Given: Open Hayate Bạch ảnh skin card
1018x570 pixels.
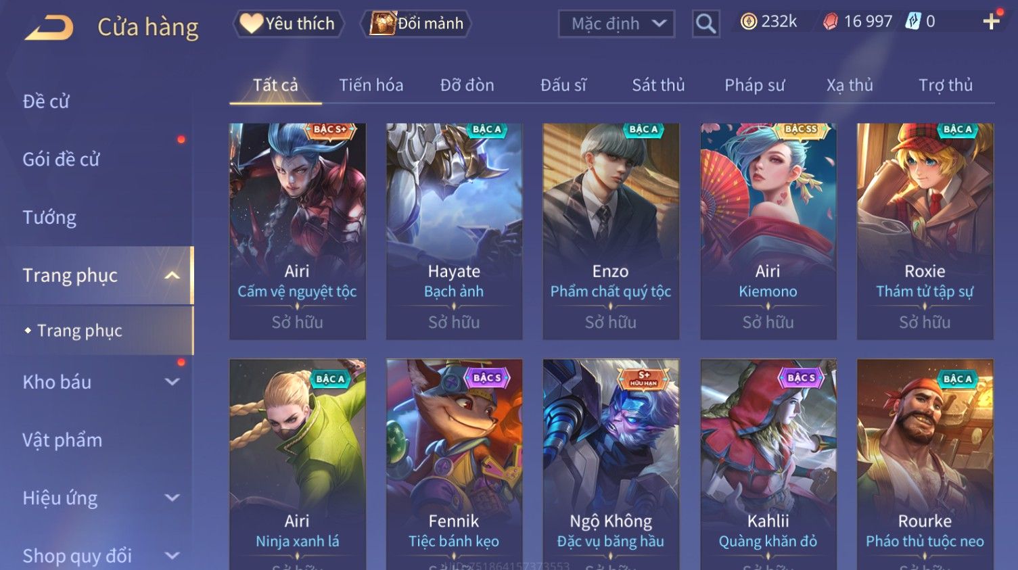Looking at the screenshot, I should click(x=454, y=231).
